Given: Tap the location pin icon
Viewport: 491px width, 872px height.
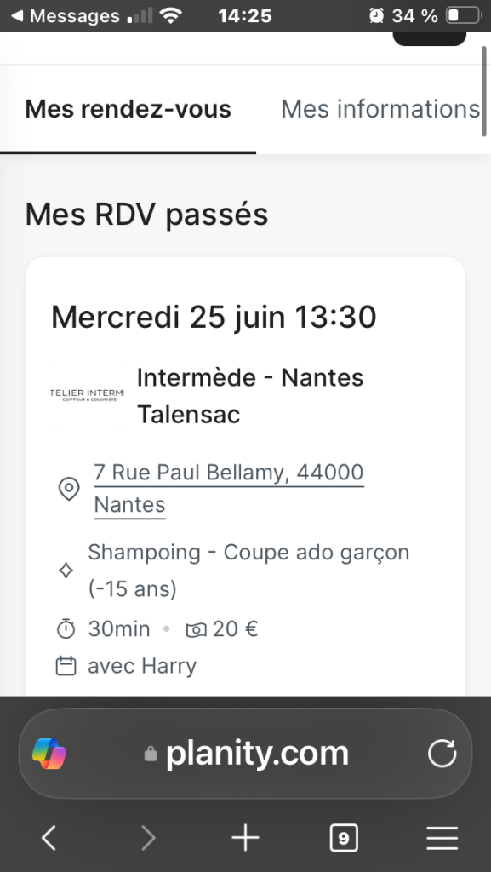Looking at the screenshot, I should point(69,489).
